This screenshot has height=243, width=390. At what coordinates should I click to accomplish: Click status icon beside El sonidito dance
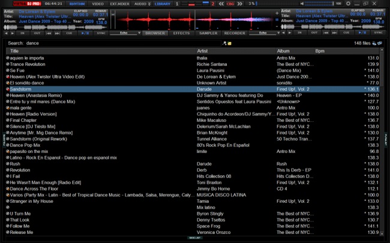(8, 83)
